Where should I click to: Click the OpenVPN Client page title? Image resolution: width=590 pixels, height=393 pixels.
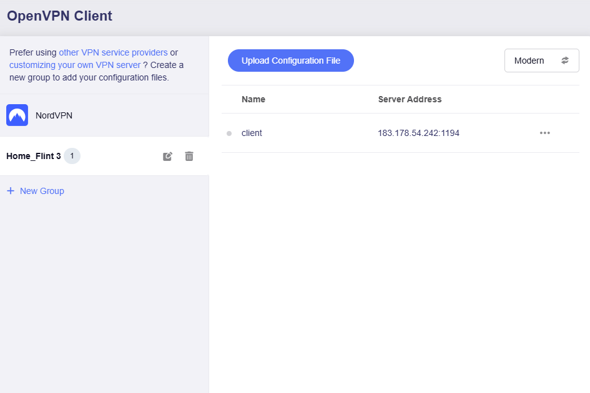tap(60, 16)
